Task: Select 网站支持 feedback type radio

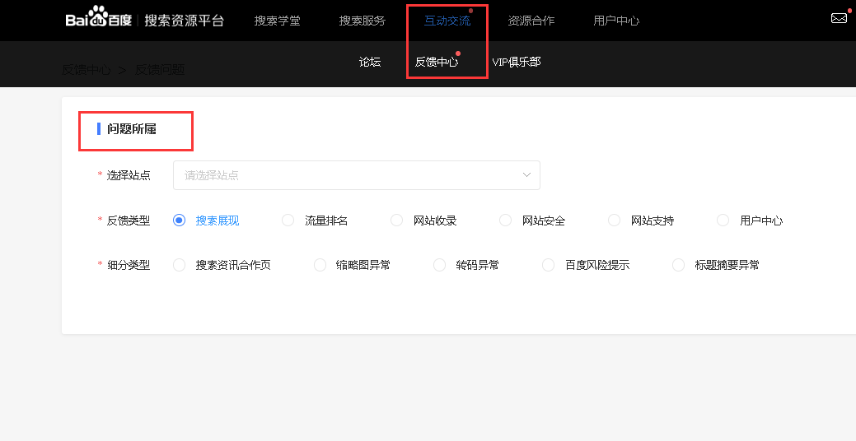Action: point(614,220)
